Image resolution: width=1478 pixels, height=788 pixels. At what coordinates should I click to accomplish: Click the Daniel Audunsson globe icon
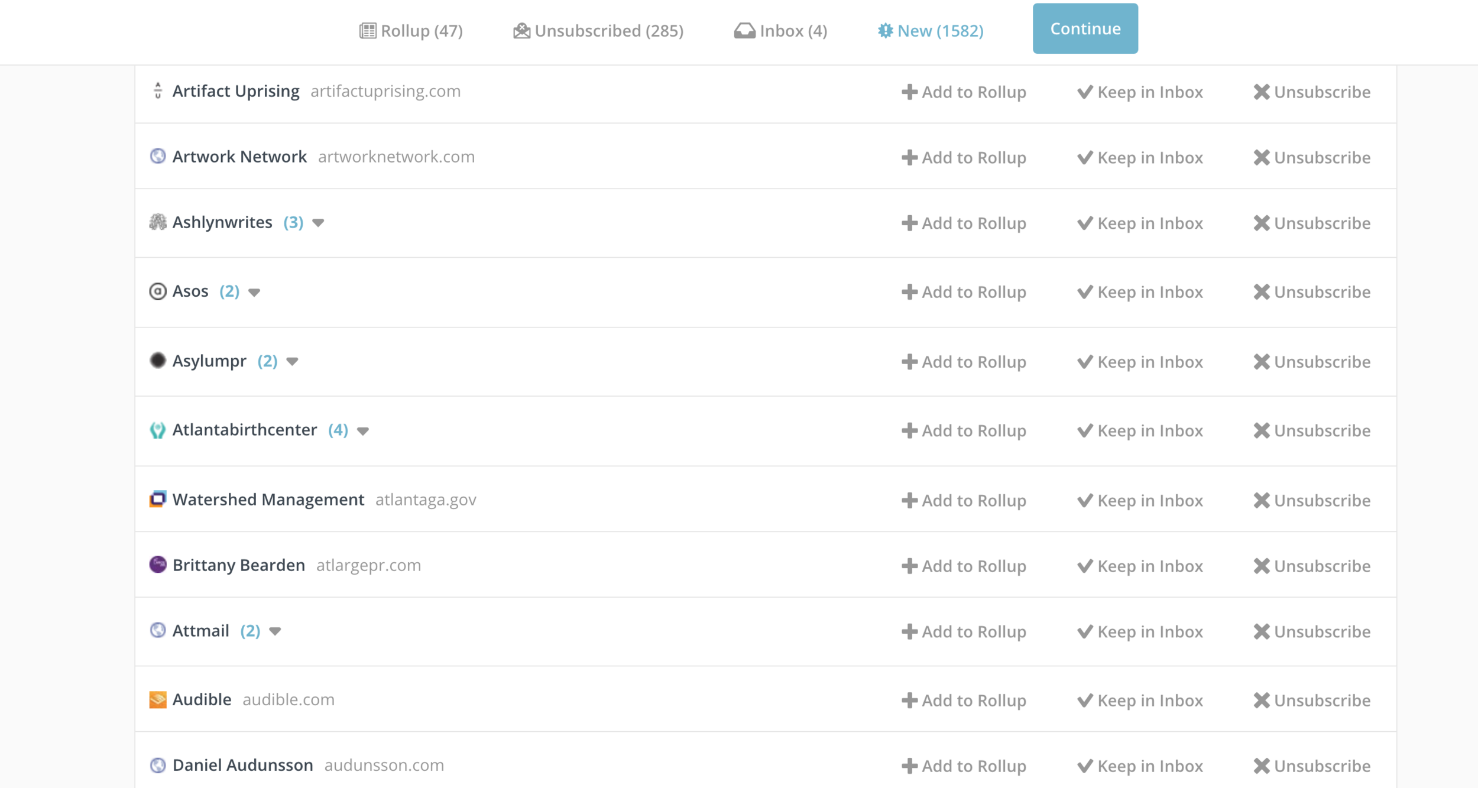click(158, 765)
